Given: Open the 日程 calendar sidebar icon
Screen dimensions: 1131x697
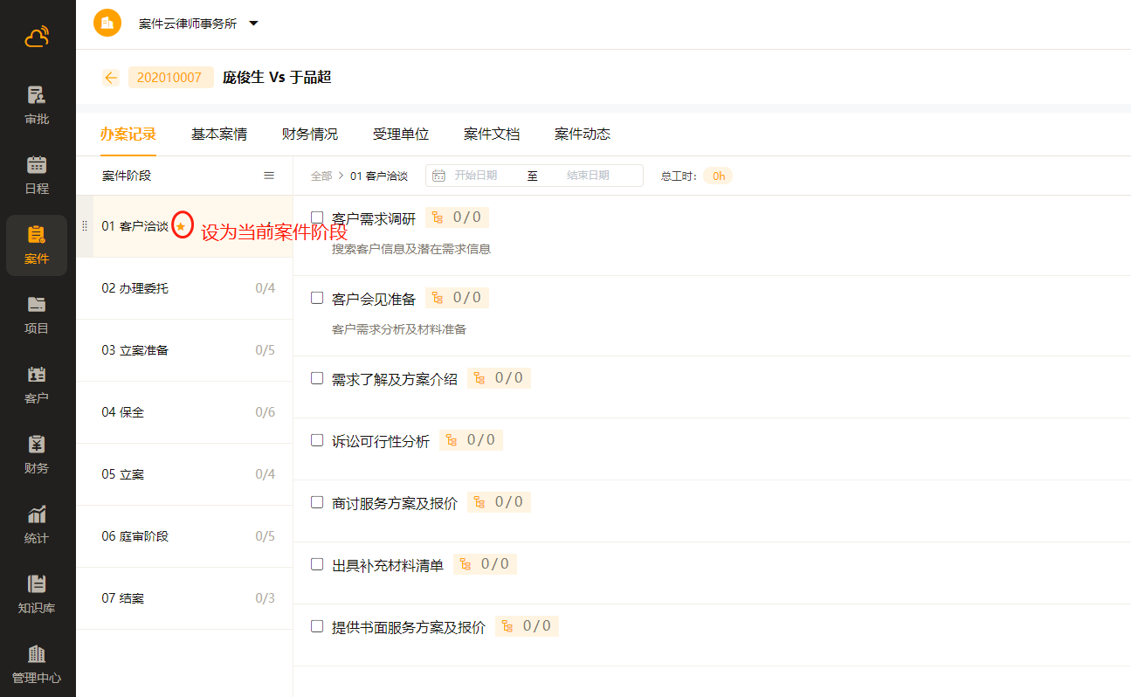Looking at the screenshot, I should point(37,175).
